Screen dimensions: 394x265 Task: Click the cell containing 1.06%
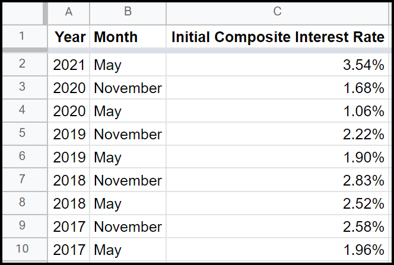(x=278, y=111)
